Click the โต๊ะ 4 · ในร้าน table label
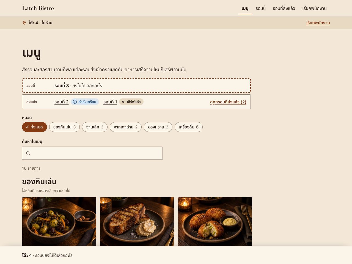This screenshot has width=352, height=264. 40,23
